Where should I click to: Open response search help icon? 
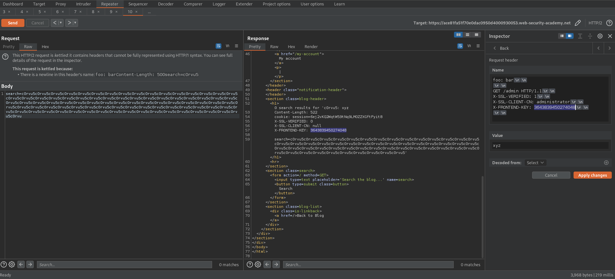coord(250,265)
